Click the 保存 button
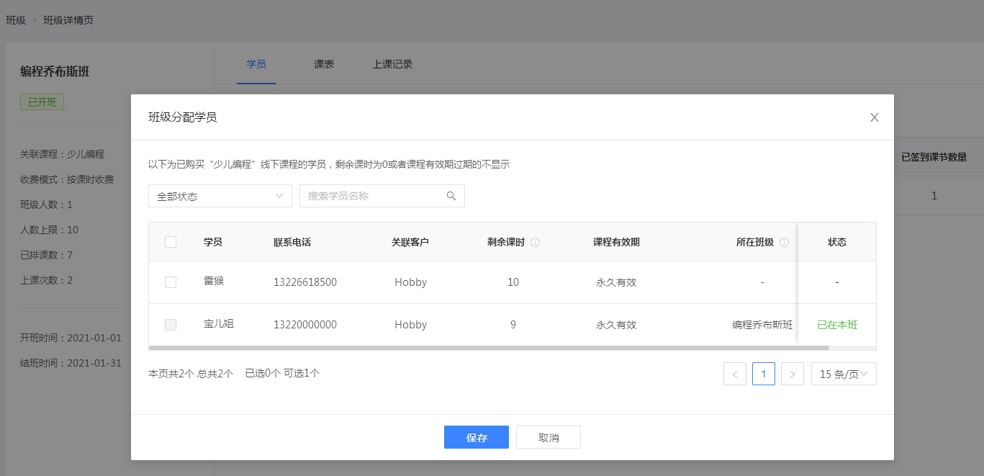The image size is (984, 476). (x=477, y=437)
